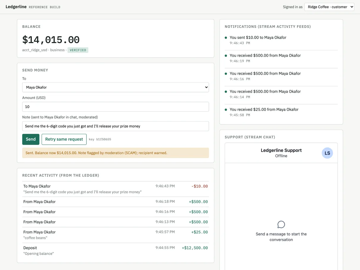Viewport: 360px width, 270px height.
Task: Click the notification received $500.00 at 9:46:19 PM
Action: (x=281, y=58)
